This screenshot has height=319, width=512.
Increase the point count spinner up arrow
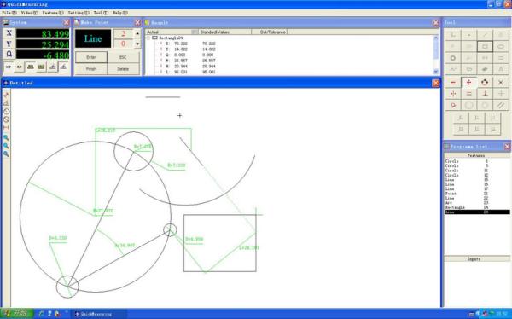[x=137, y=33]
